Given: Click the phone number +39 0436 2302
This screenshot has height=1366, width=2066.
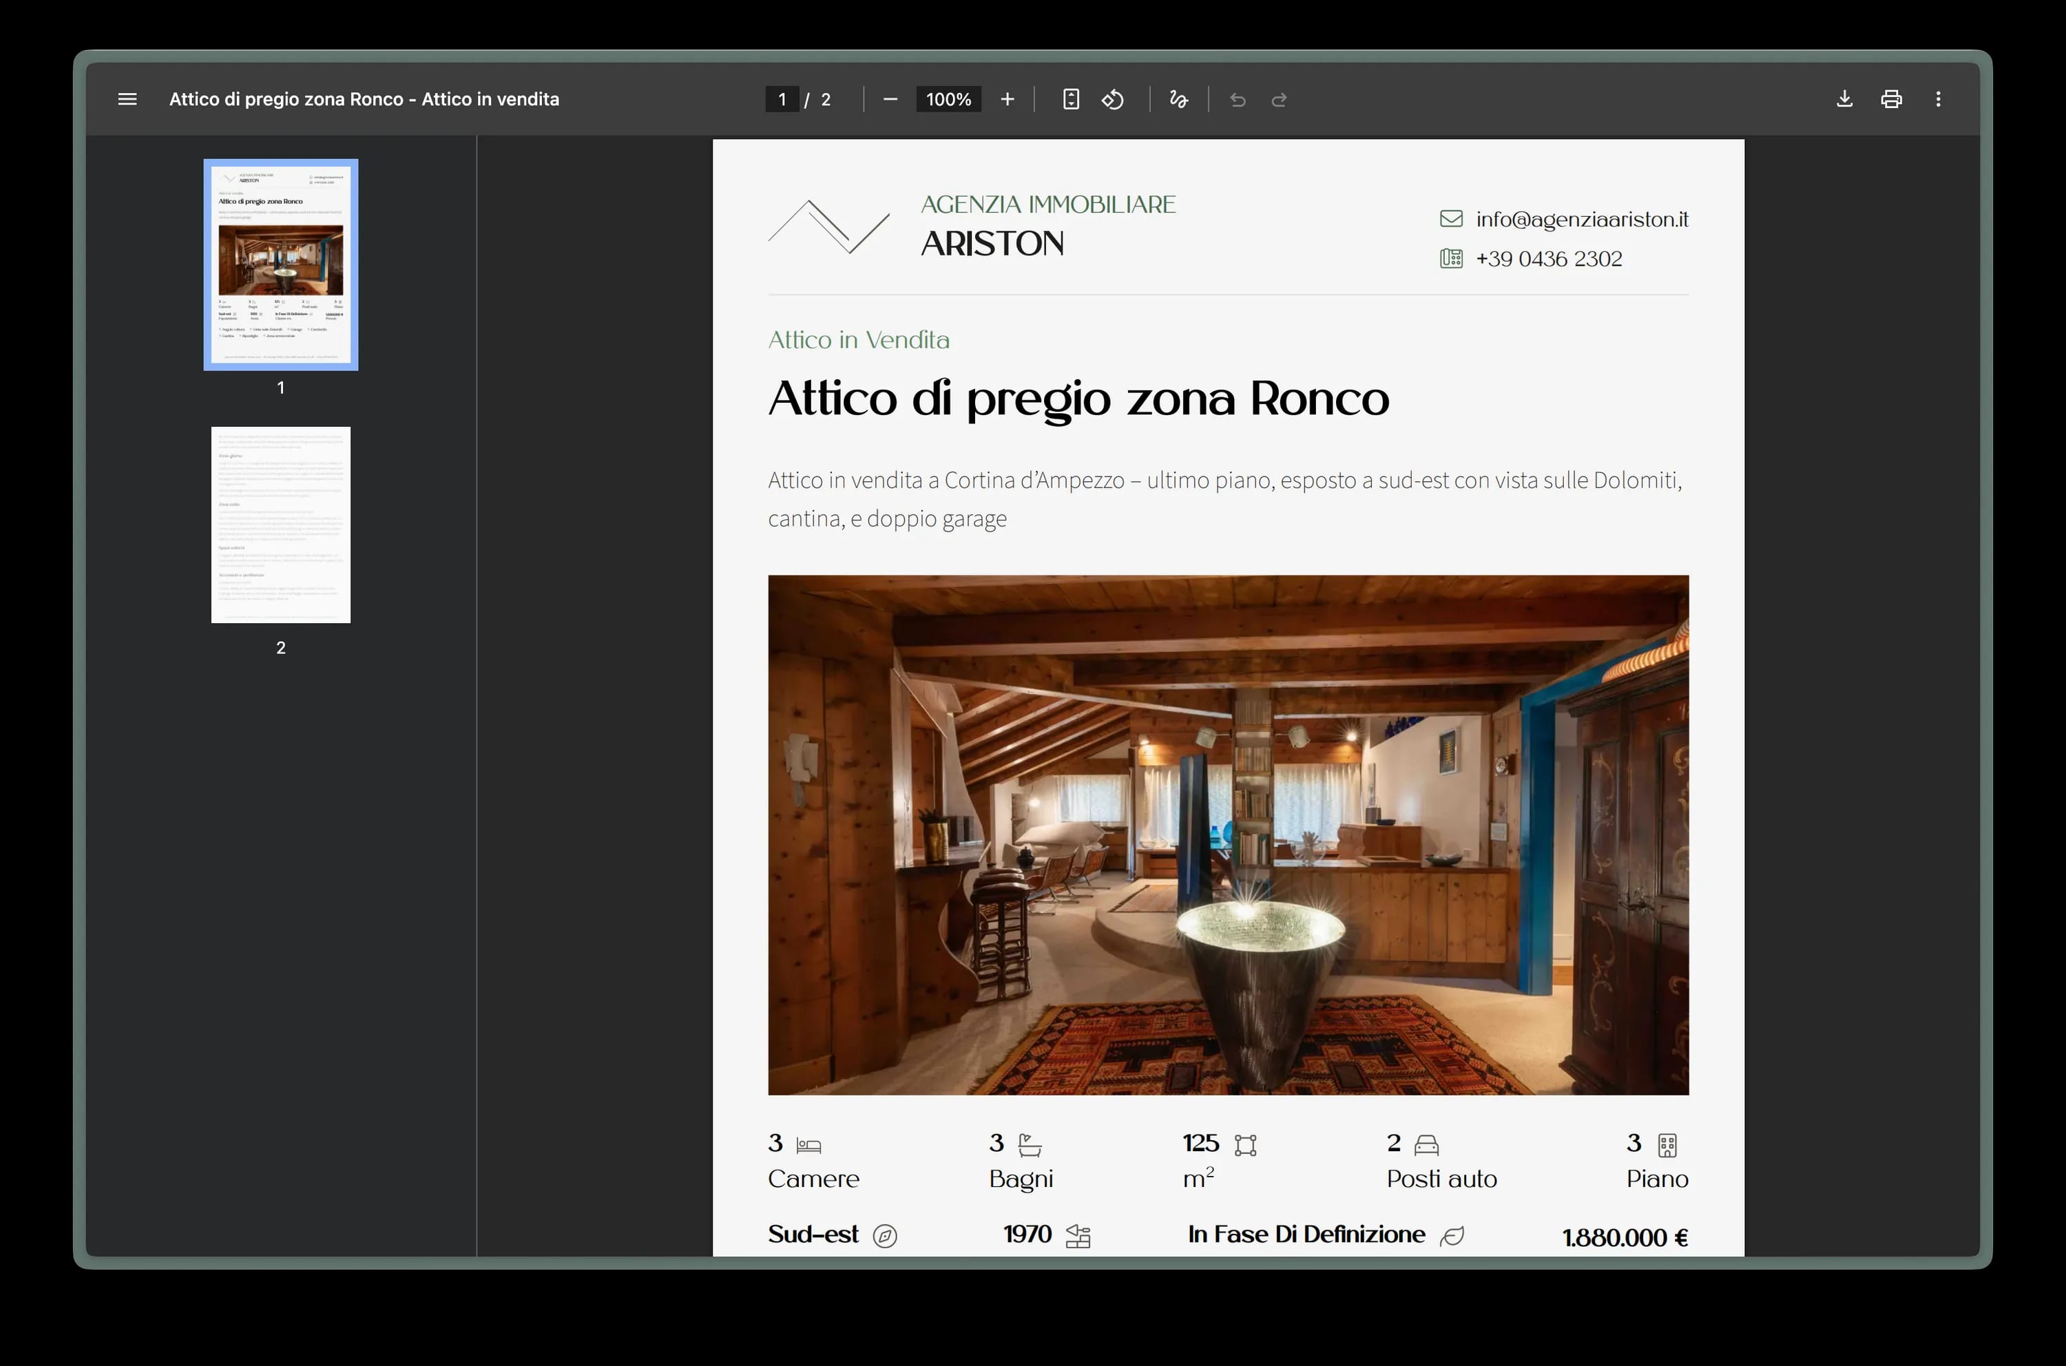Looking at the screenshot, I should pos(1548,258).
